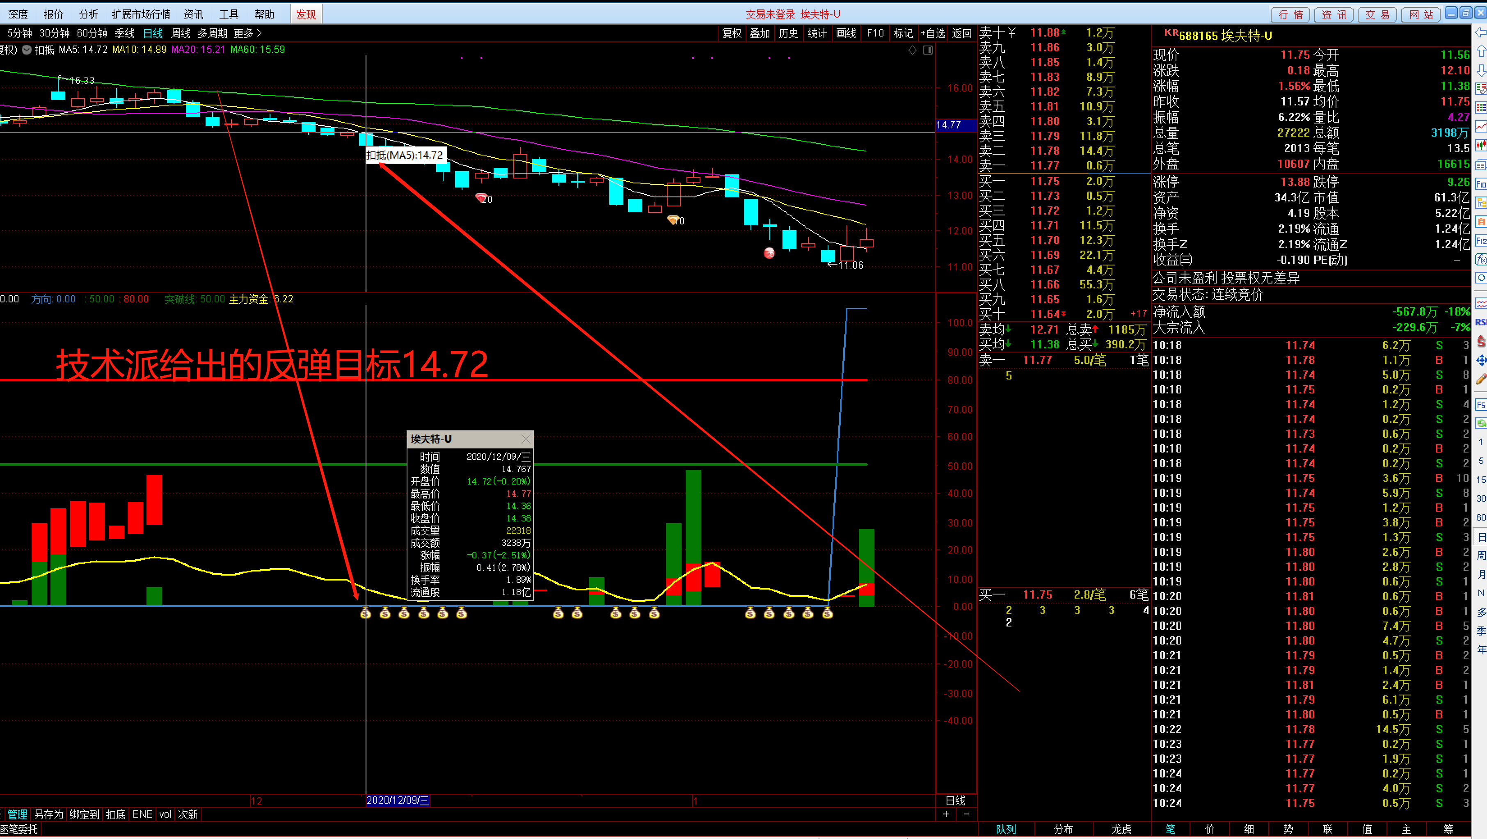The image size is (1487, 839).
Task: Click the red line trend chart icon
Action: (1481, 126)
